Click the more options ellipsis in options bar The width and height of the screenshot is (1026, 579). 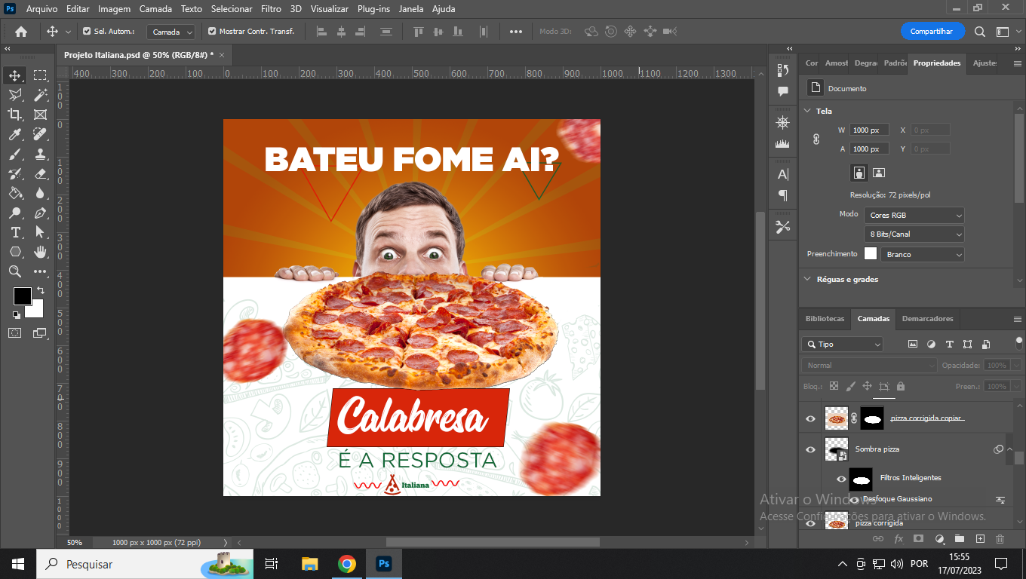pyautogui.click(x=516, y=32)
